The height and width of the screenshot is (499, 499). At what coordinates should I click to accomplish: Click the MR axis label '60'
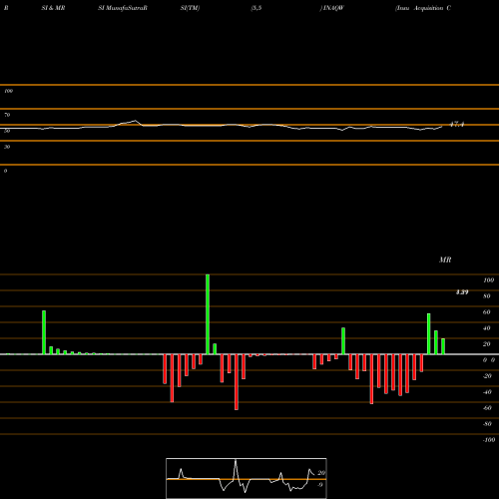487,312
